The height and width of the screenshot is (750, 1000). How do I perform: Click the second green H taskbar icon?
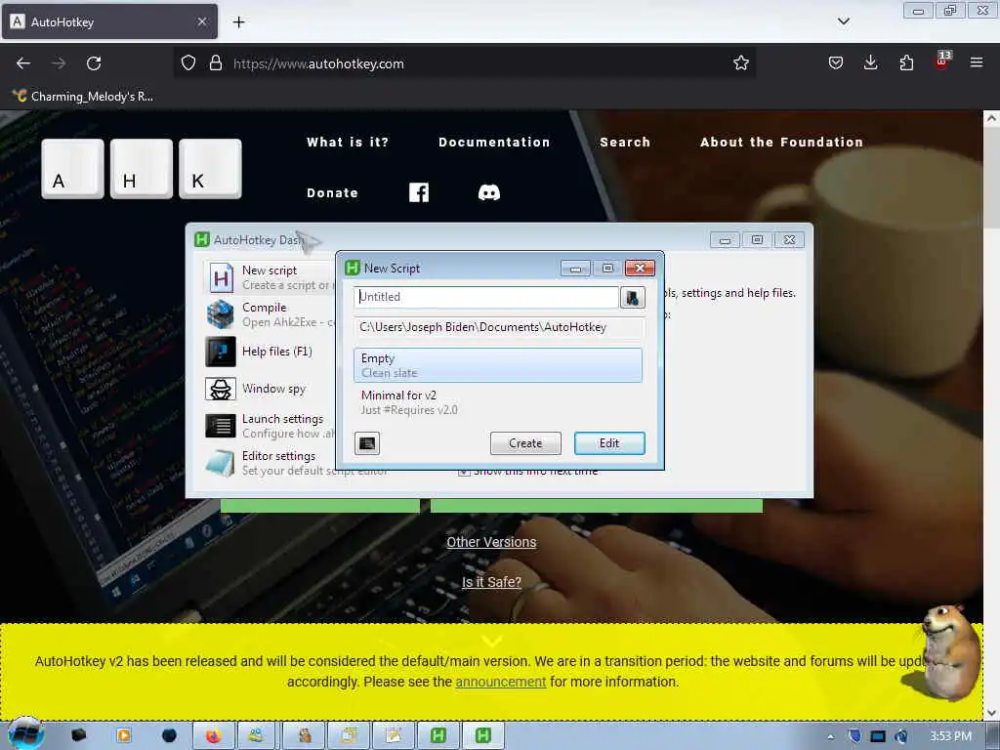[x=482, y=735]
